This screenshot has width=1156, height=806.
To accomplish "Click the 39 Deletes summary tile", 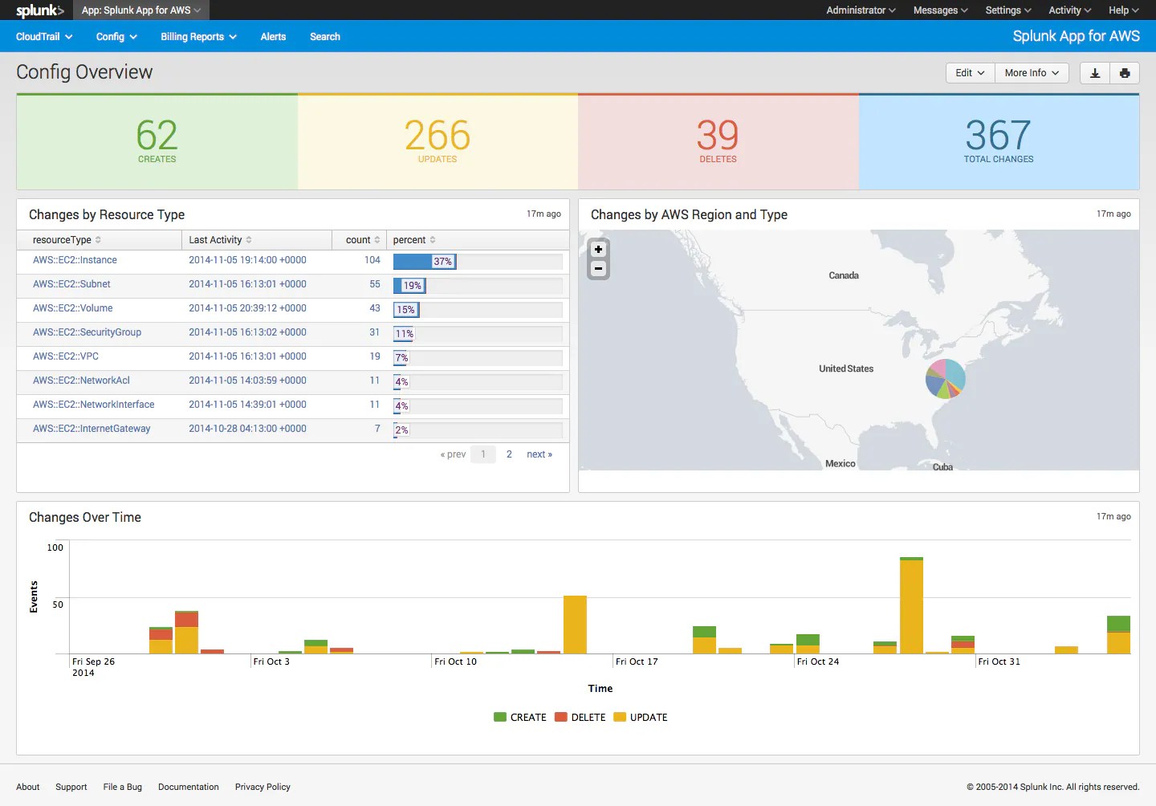I will (x=718, y=142).
